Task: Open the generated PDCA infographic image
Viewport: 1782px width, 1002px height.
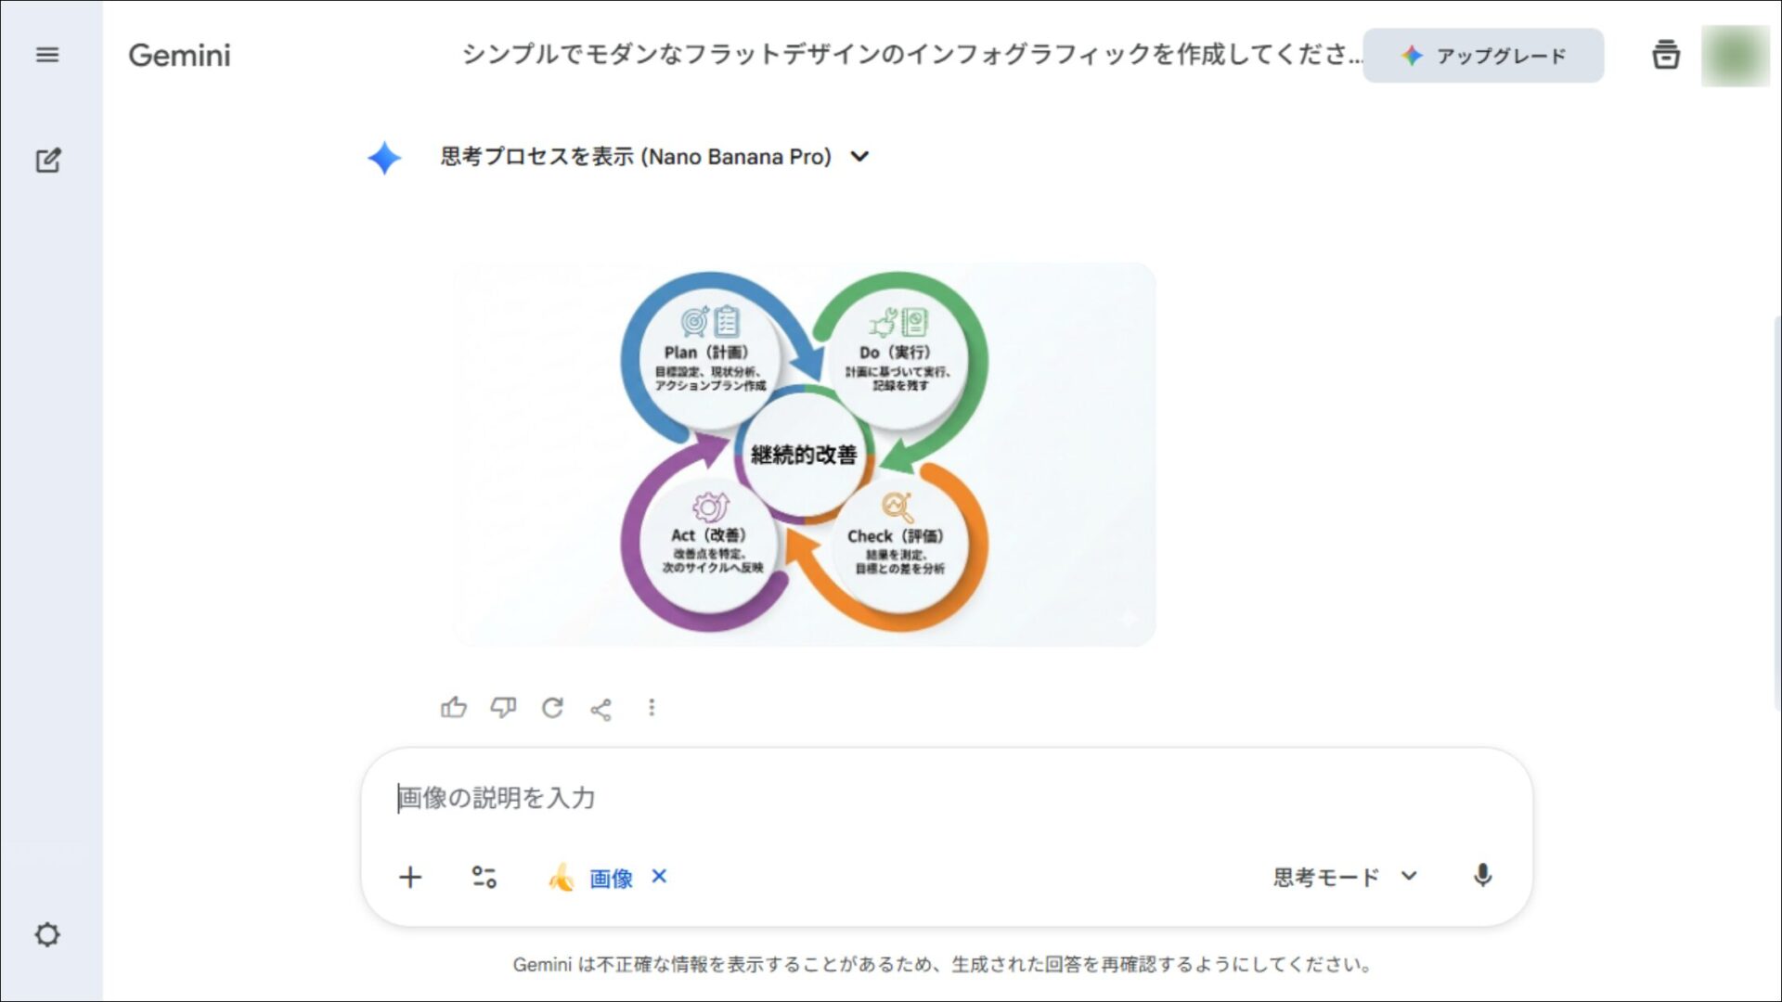Action: (804, 454)
